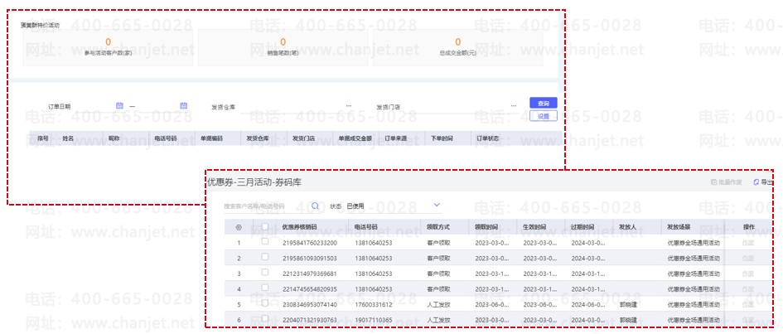Image resolution: width=783 pixels, height=334 pixels.
Task: Click the 优惠券-三月活动-券码库 title
Action: coord(254,182)
